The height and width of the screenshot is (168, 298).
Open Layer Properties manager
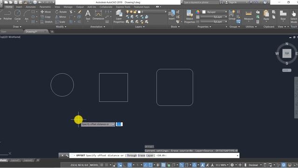(x=119, y=16)
